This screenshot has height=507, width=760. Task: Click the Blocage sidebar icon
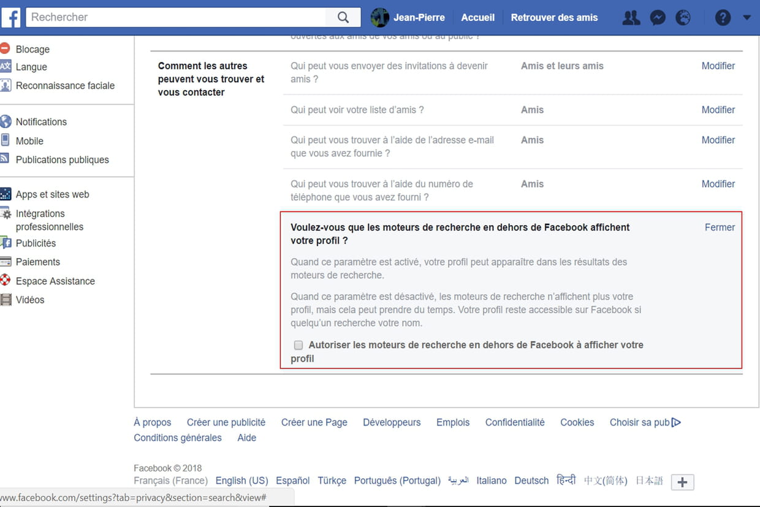point(5,48)
